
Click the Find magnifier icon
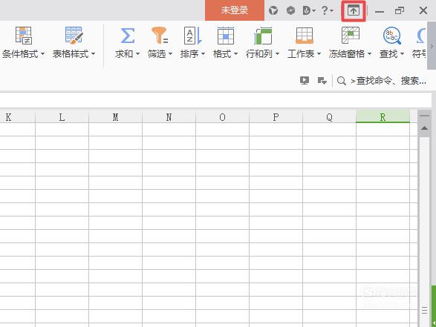coord(391,36)
